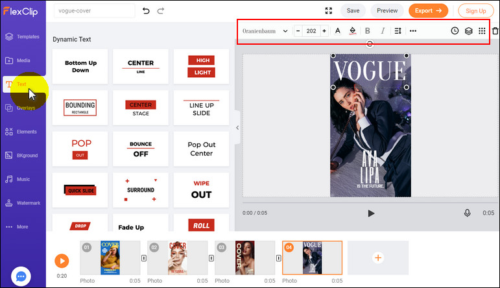Redo the last action
The image size is (500, 288).
coord(161,11)
